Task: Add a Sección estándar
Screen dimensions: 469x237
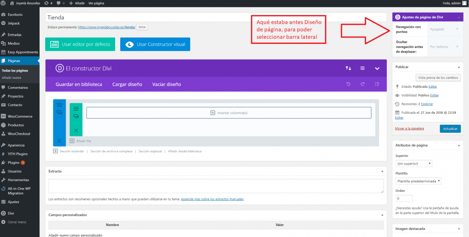Action: pos(69,151)
